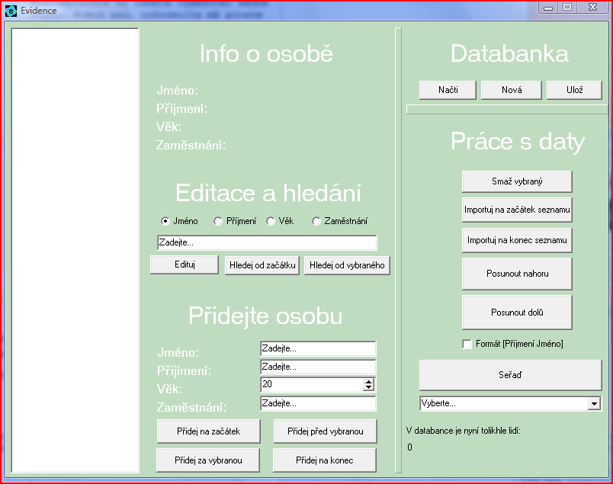Move entry down with Posunout dolů
Viewport: 613px width, 484px height.
[x=517, y=313]
